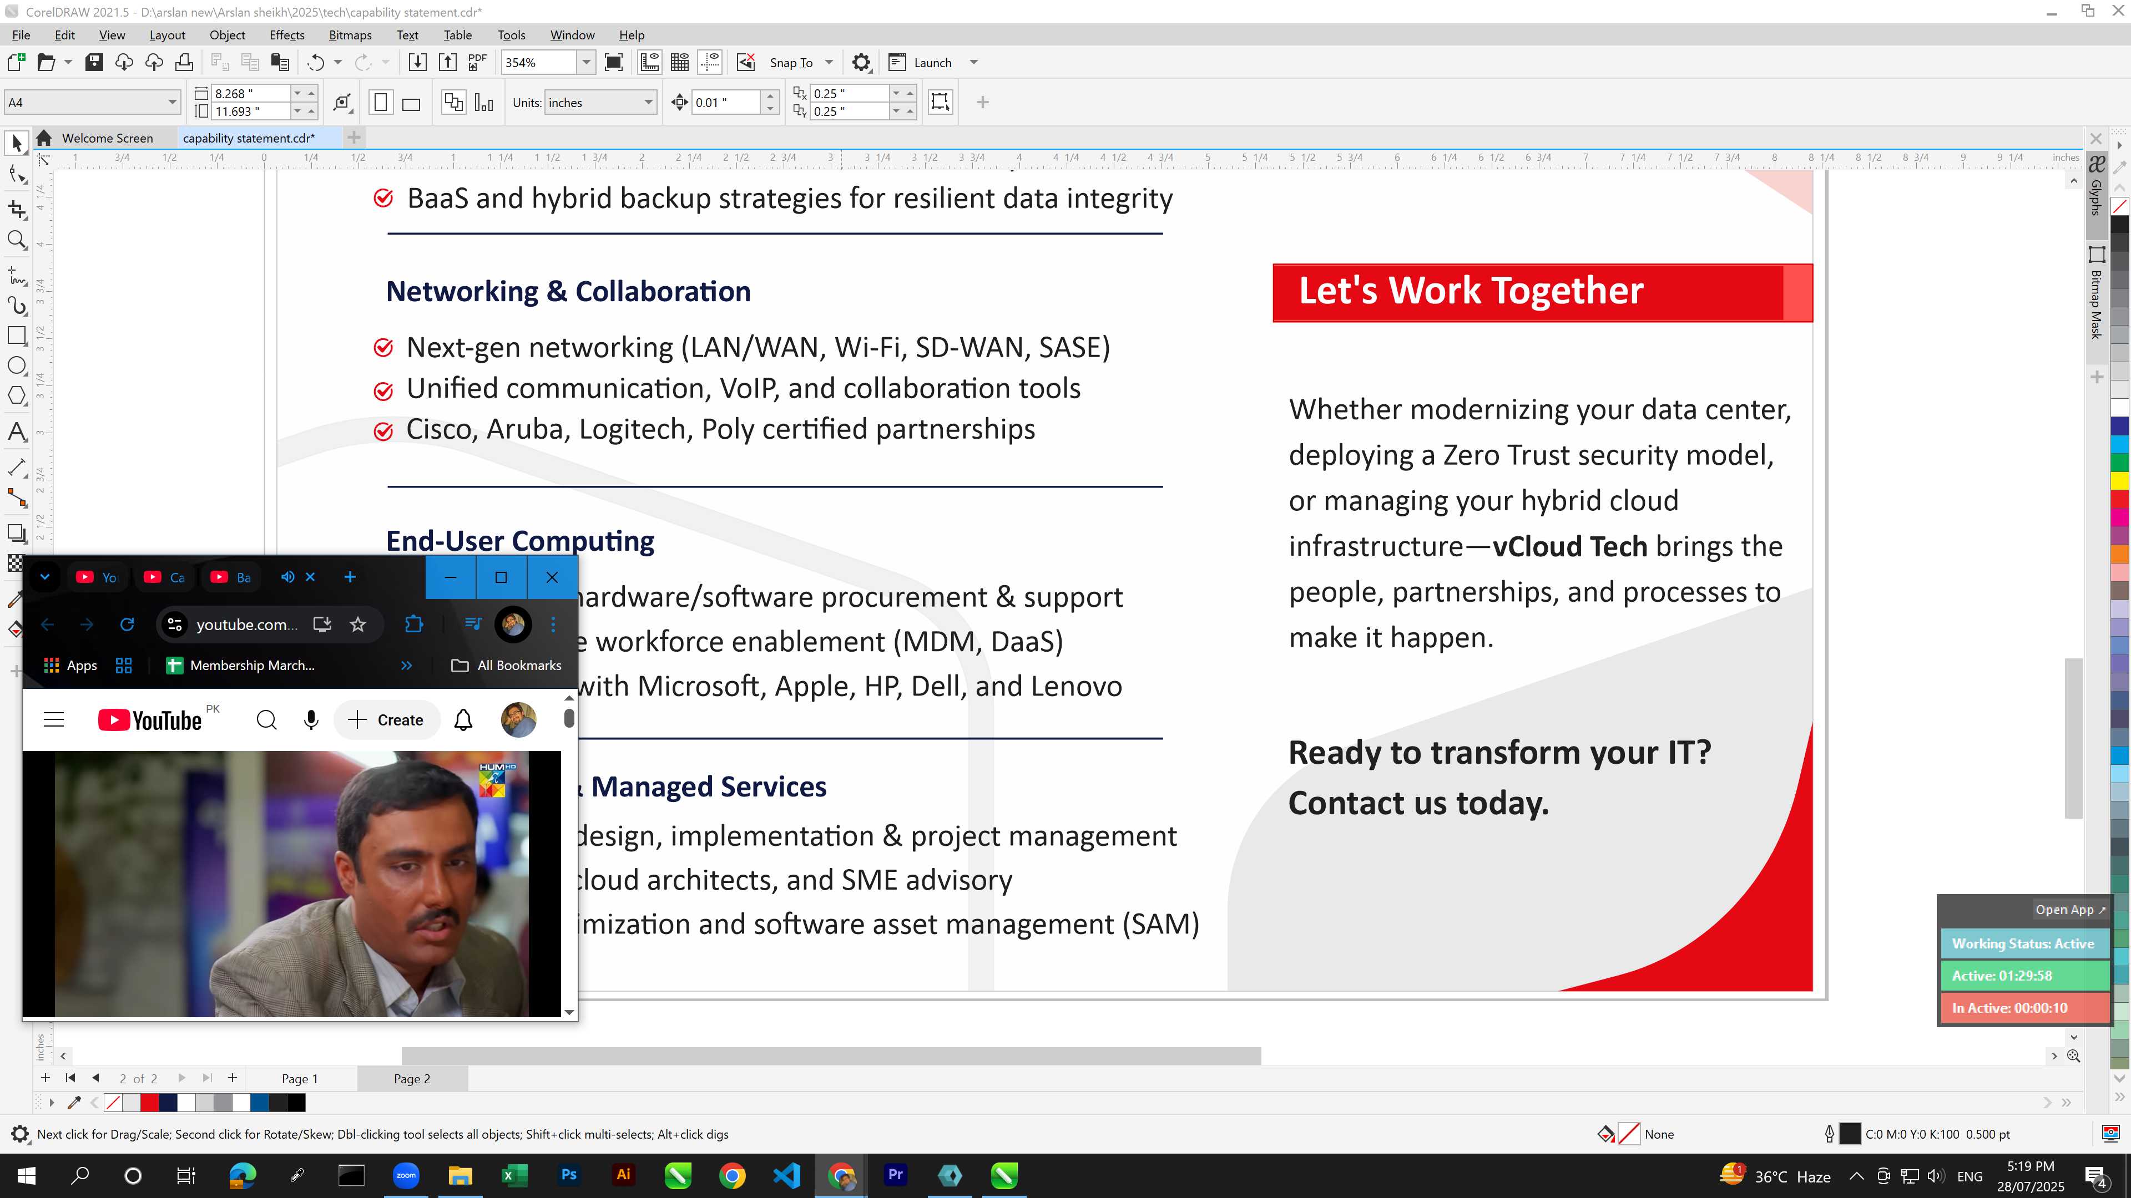This screenshot has width=2131, height=1198.
Task: Select the Zoom tool in the toolbox
Action: 17,241
